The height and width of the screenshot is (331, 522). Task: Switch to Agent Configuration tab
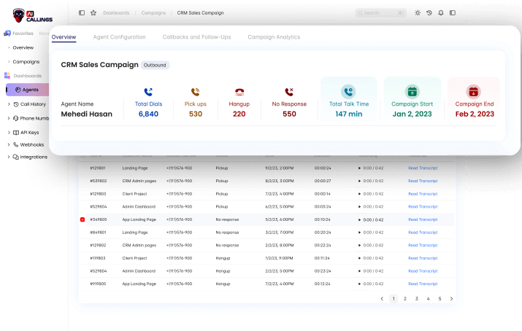119,37
